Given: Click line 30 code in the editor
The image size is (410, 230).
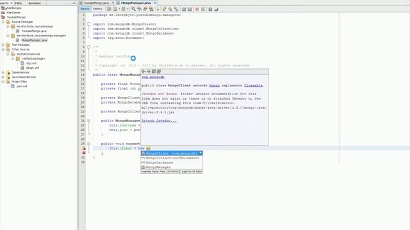Looking at the screenshot, I should click(129, 148).
